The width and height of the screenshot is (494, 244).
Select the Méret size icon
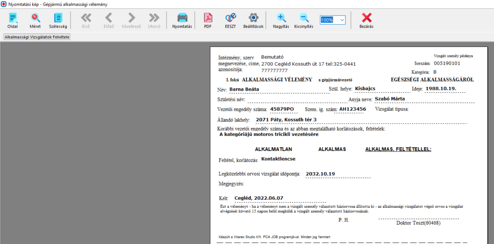pos(35,20)
